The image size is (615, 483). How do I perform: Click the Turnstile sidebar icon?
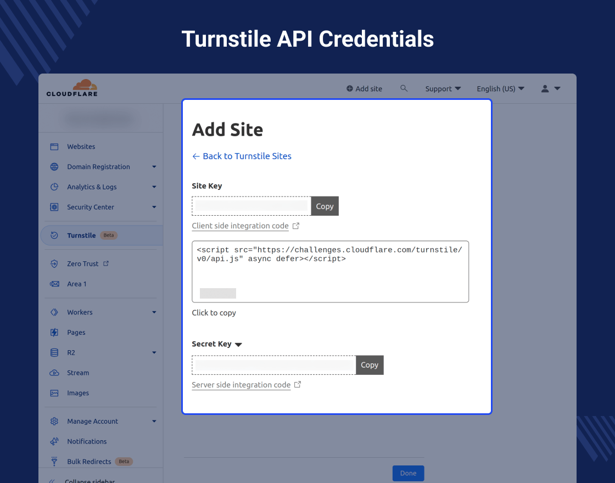pos(54,235)
